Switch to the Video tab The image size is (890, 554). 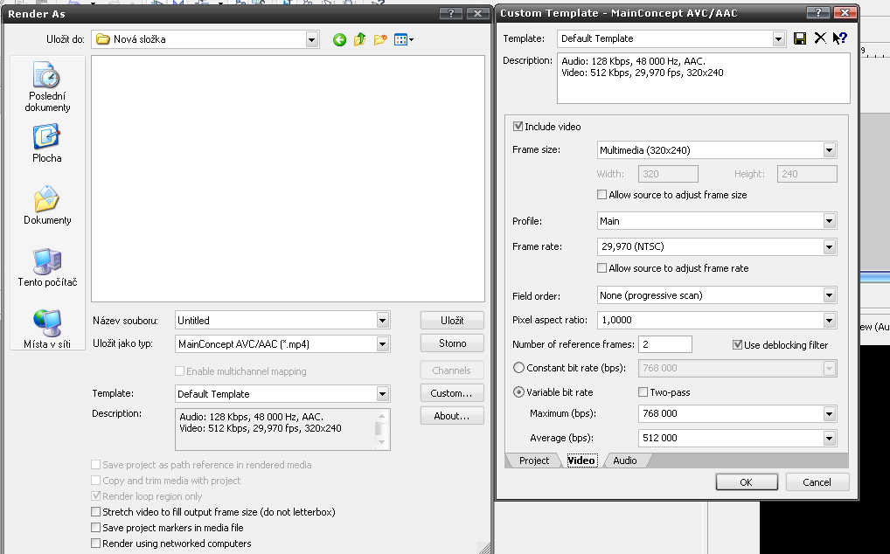click(x=581, y=461)
